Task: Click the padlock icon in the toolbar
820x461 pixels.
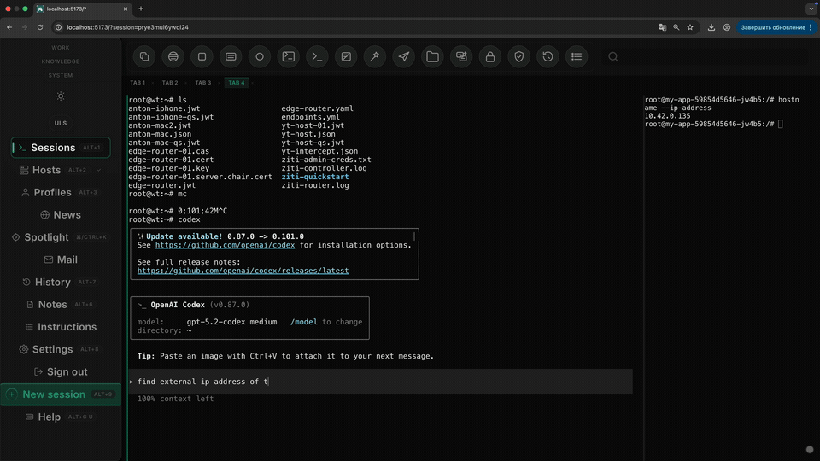Action: (x=490, y=57)
